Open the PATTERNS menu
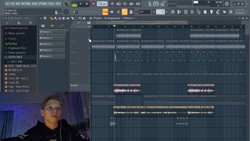Image resolution: width=250 pixels, height=141 pixels. (26, 4)
